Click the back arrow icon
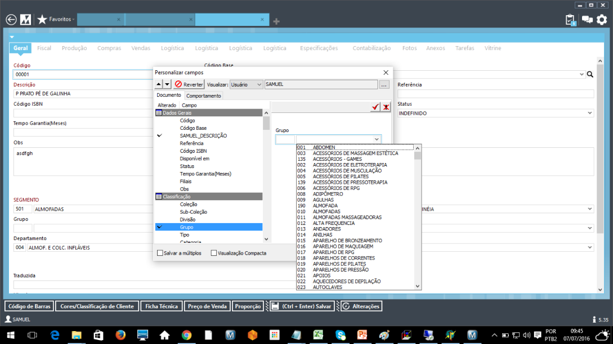This screenshot has height=344, width=613. [11, 20]
